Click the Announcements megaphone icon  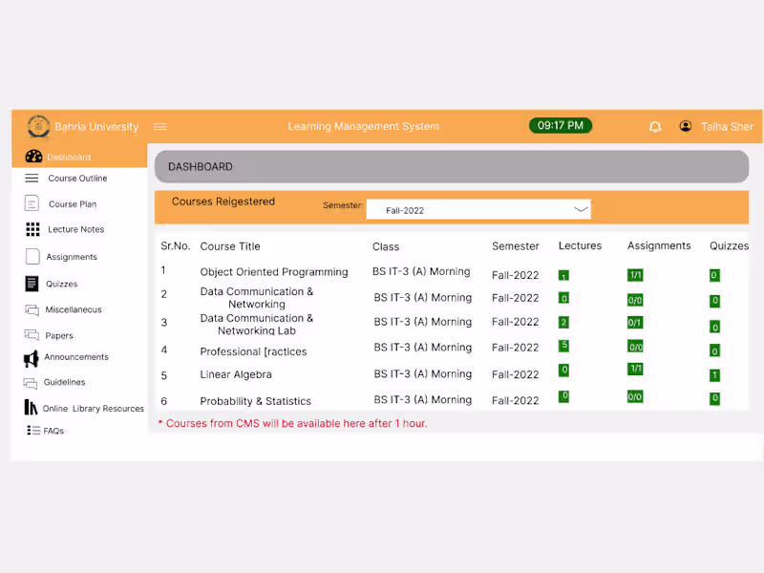[x=32, y=359]
